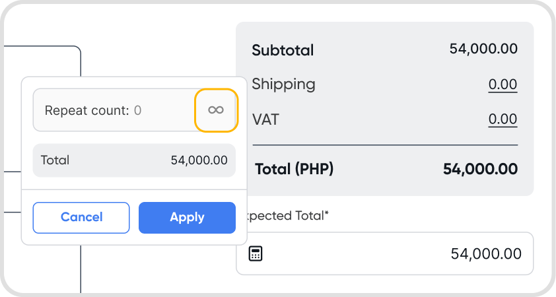This screenshot has width=556, height=297.
Task: Select the Shipping label
Action: (x=283, y=84)
